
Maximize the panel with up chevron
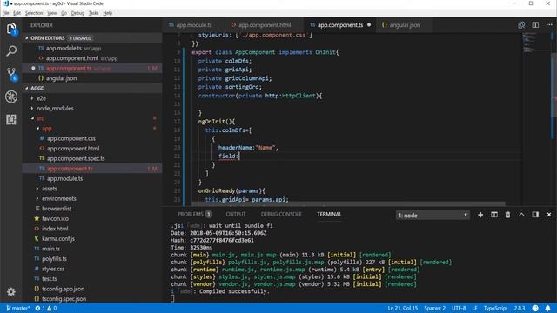[x=521, y=215]
